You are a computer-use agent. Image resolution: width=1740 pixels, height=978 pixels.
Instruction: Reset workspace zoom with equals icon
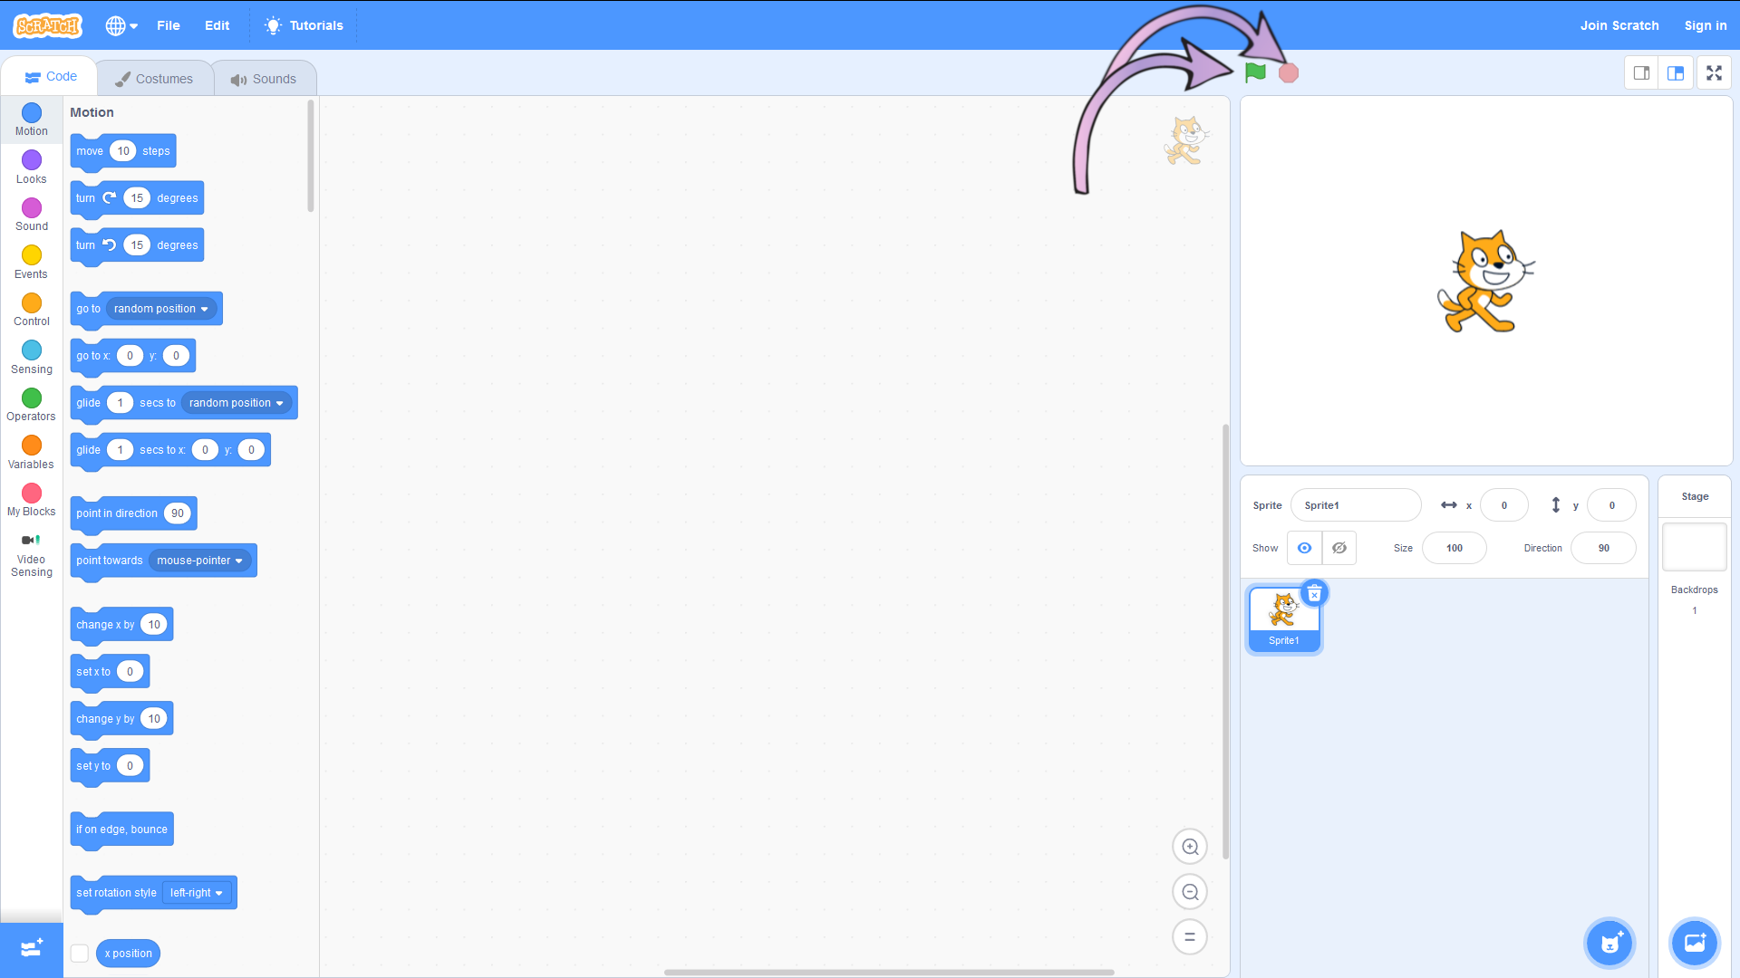1190,937
